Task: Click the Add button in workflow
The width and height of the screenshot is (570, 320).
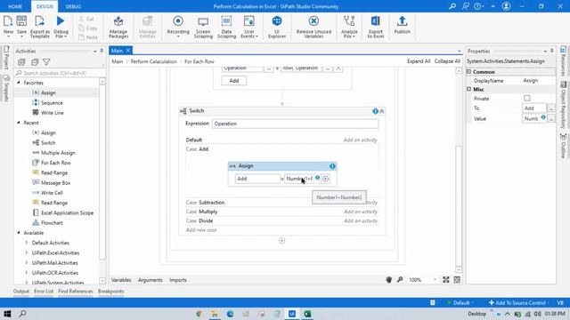Action: [x=234, y=81]
